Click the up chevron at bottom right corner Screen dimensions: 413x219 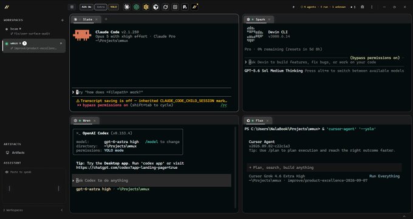pos(404,216)
